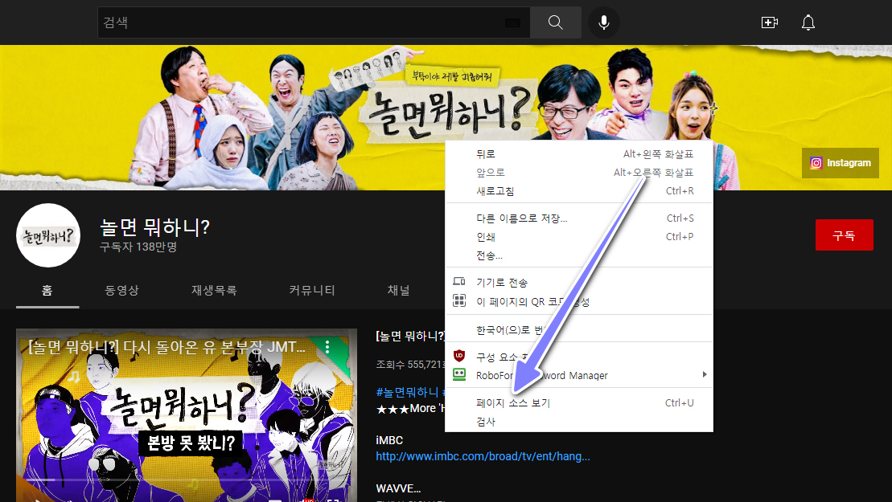This screenshot has height=502, width=892.
Task: Choose 앞으로 in the context menu
Action: 578,172
